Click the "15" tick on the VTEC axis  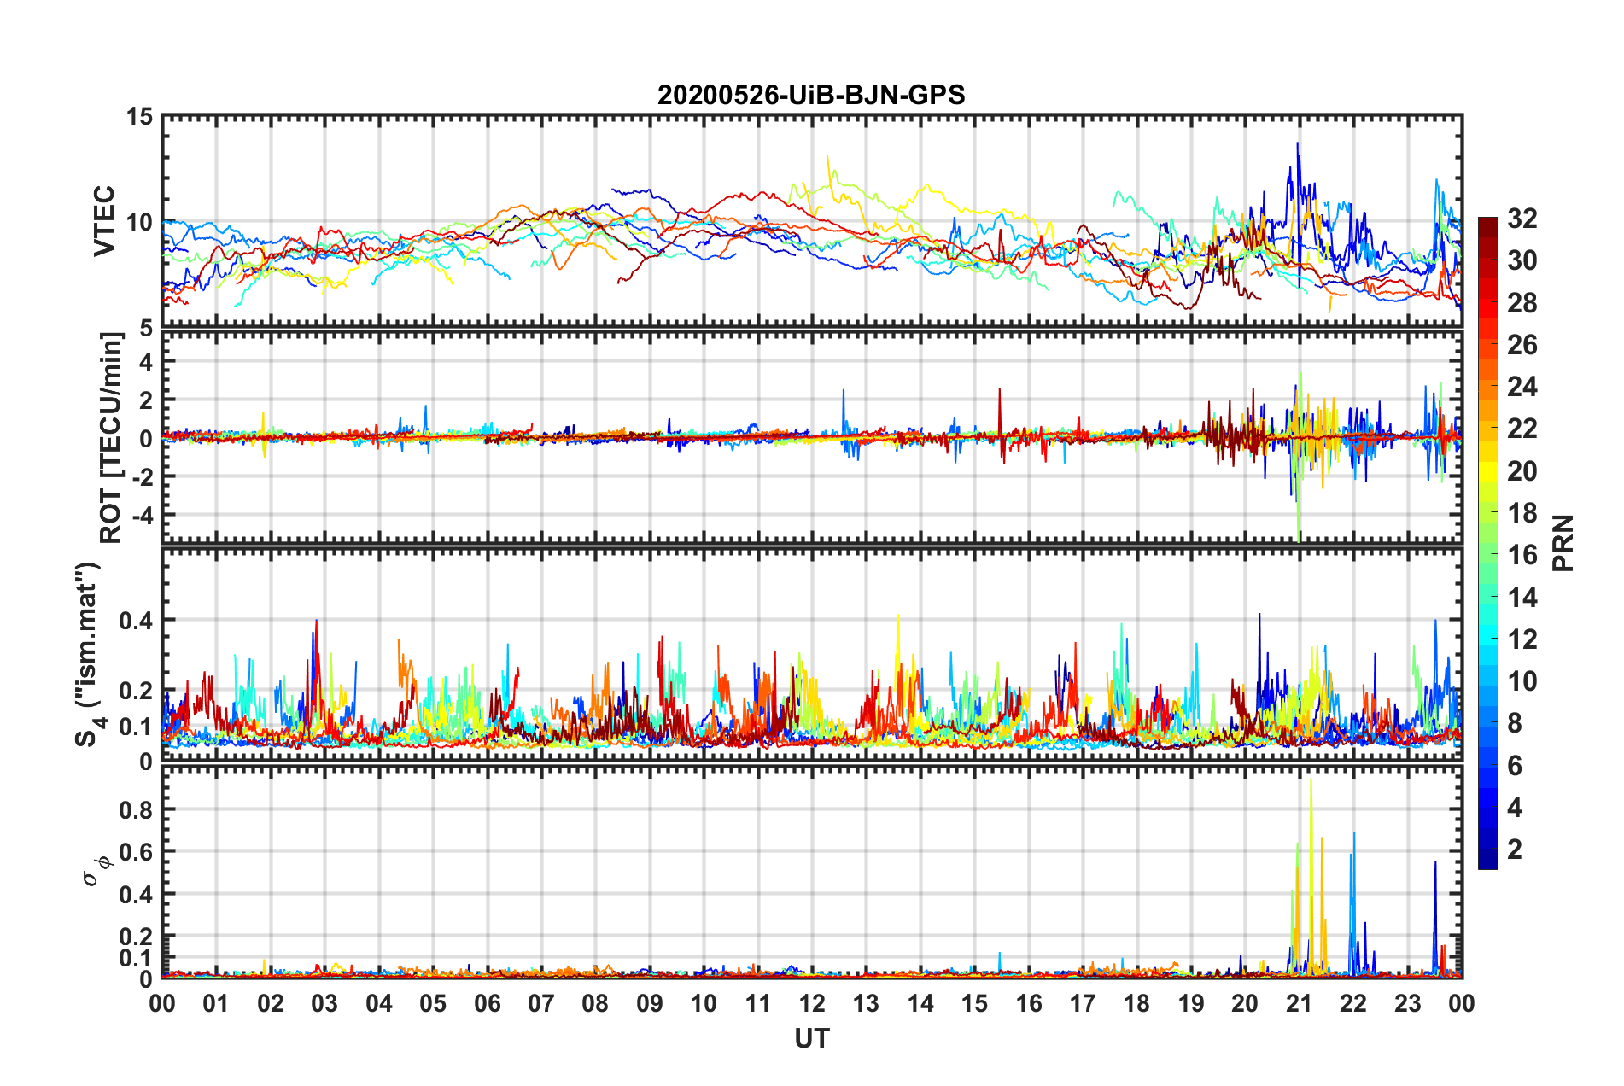tap(139, 116)
